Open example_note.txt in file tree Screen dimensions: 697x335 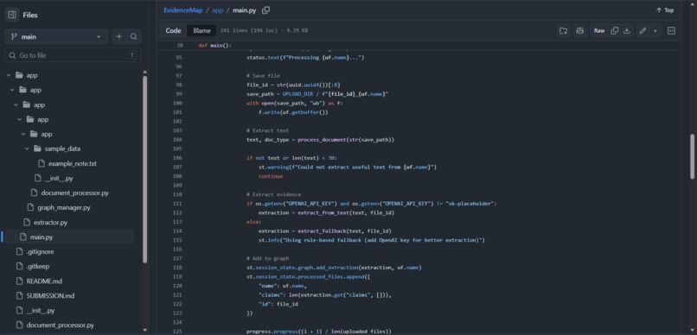(x=72, y=164)
